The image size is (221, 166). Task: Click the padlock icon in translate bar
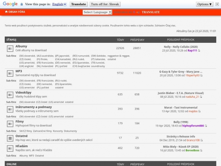tap(22, 4)
